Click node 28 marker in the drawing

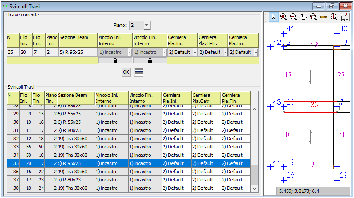pos(284,180)
